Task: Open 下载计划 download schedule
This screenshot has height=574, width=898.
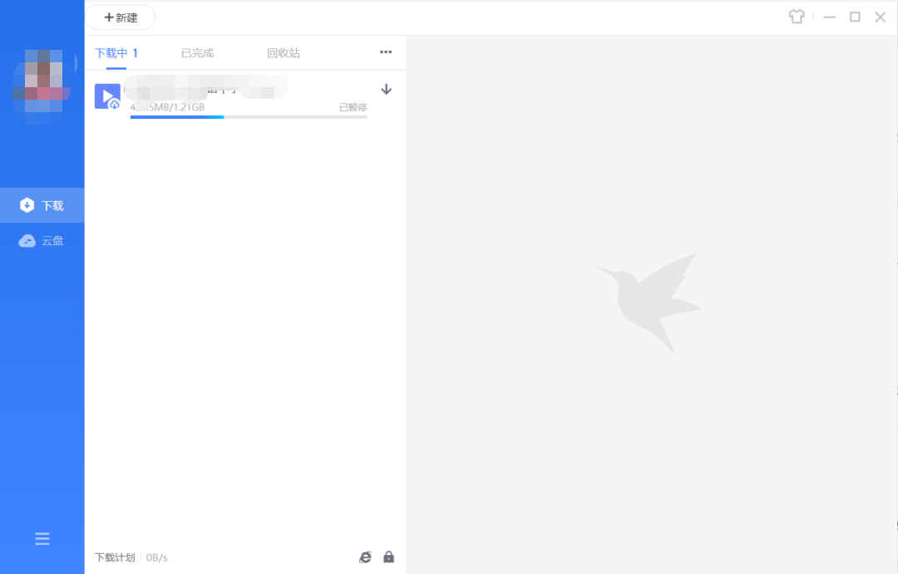Action: (115, 557)
